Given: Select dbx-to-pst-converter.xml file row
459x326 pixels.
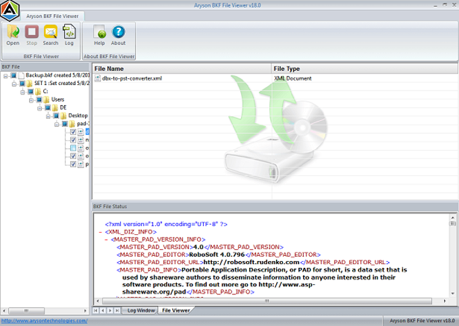Looking at the screenshot, I should [275, 78].
